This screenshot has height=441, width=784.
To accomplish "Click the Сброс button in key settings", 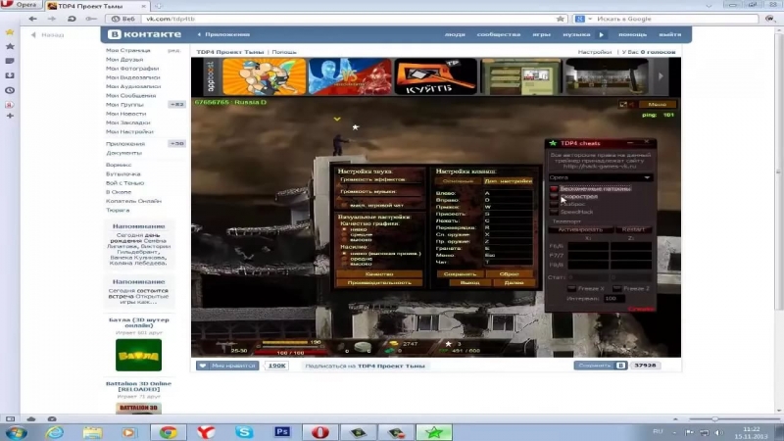I will (509, 274).
